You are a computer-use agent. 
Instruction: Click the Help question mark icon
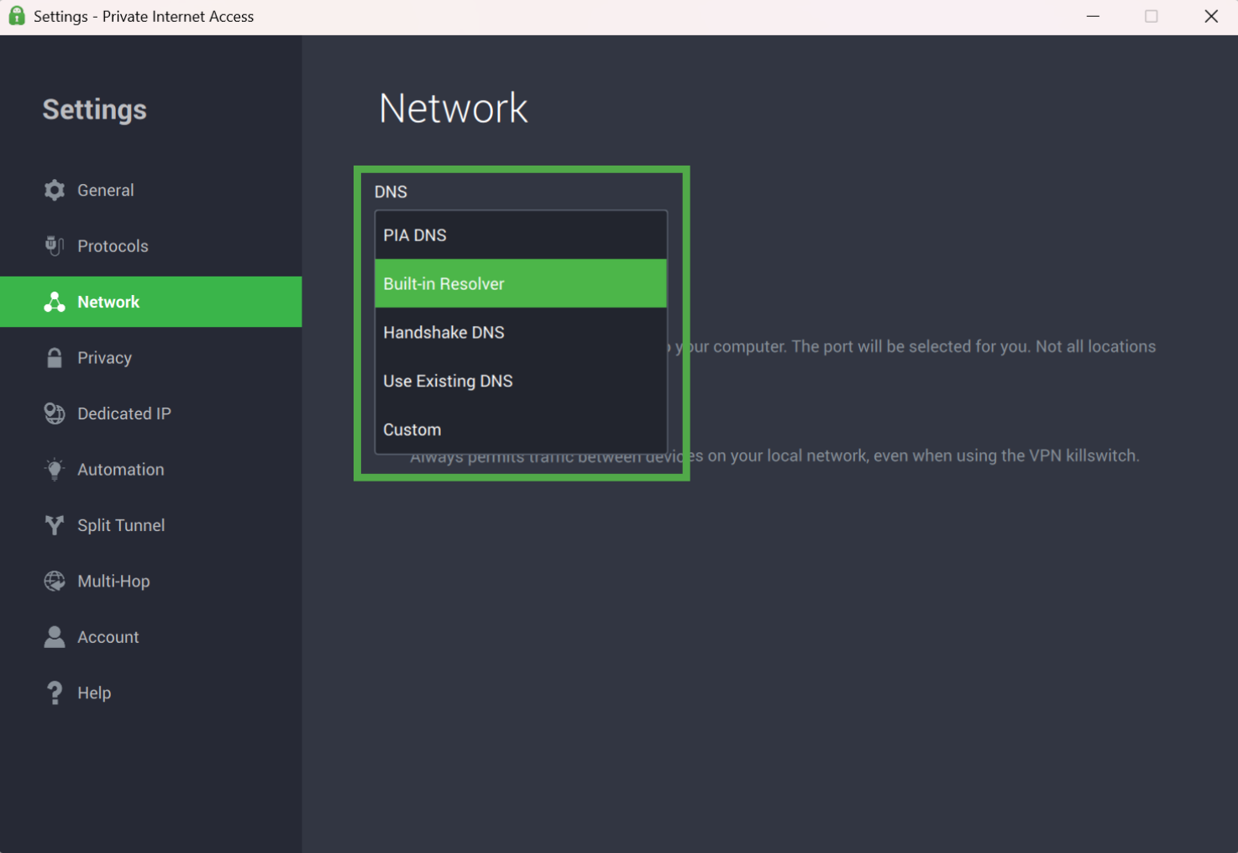pyautogui.click(x=55, y=692)
